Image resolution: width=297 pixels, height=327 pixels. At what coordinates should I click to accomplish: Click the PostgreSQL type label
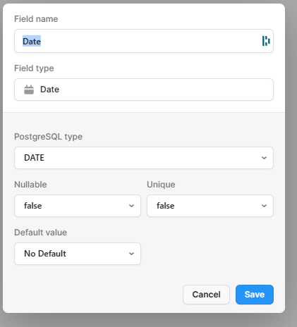point(48,137)
